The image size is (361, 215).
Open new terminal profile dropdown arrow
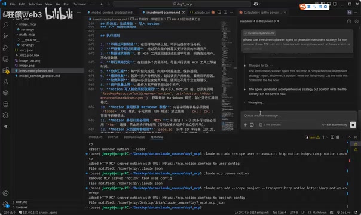click(x=327, y=137)
